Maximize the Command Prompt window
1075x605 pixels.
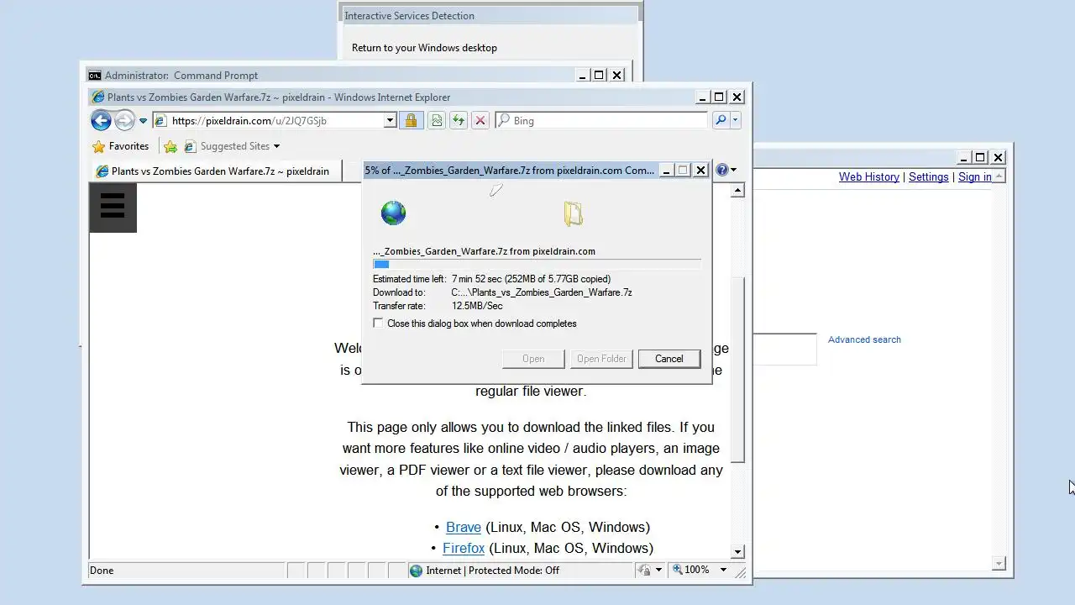point(599,75)
